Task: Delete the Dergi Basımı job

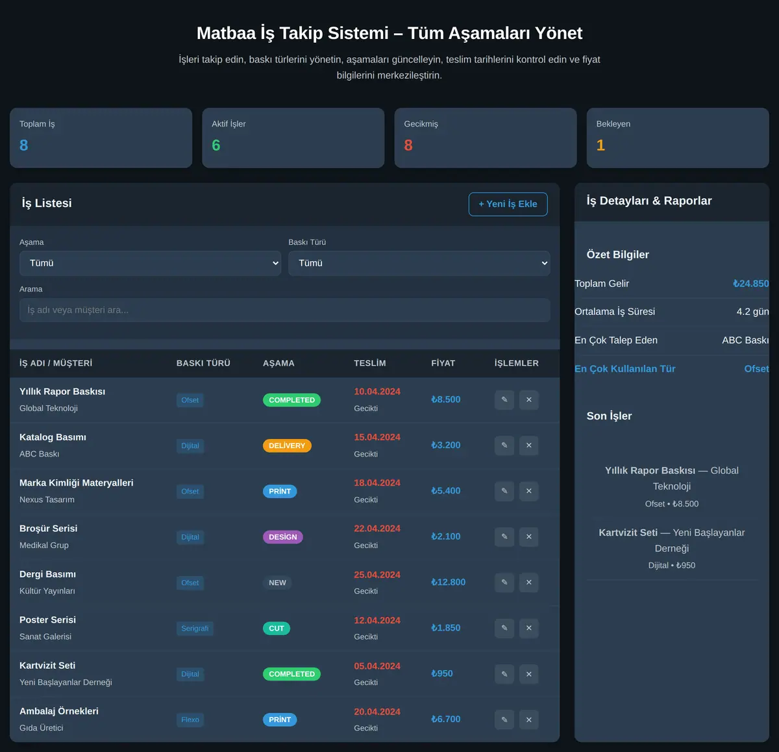Action: tap(529, 583)
